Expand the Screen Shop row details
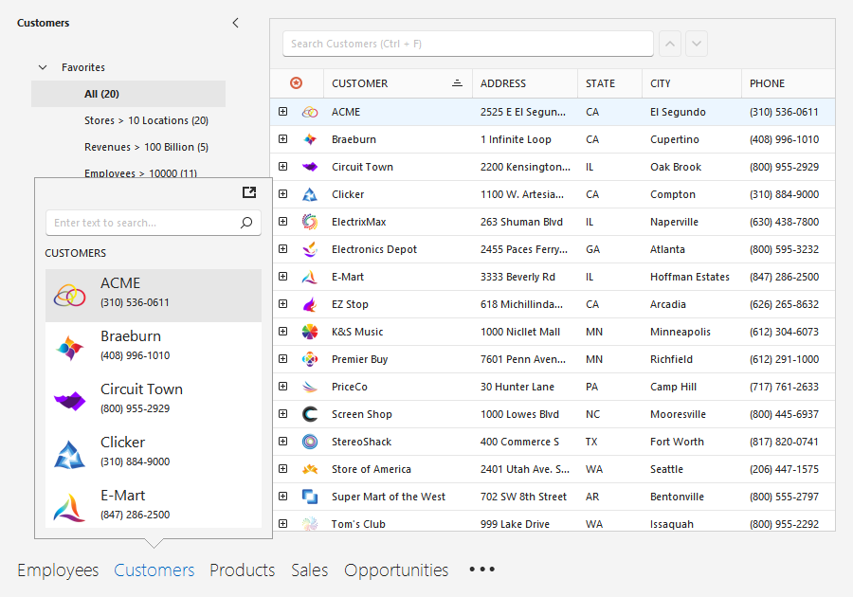 point(282,414)
